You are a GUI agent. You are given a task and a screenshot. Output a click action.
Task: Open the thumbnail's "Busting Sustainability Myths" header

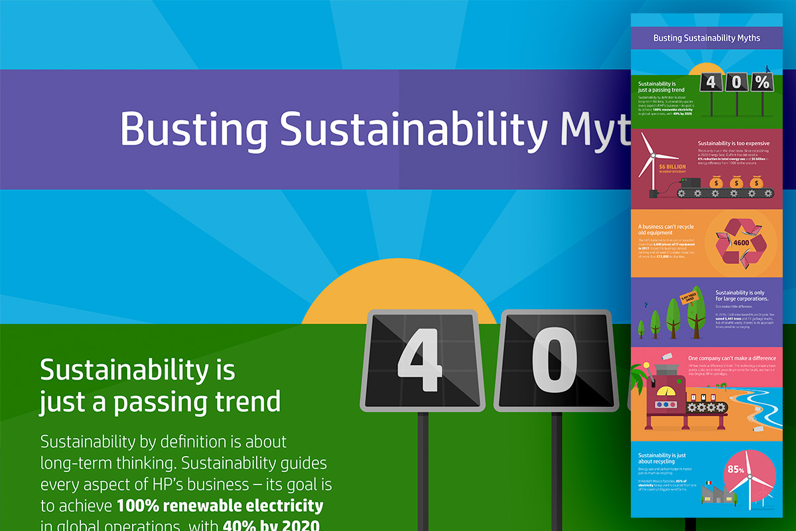coord(706,38)
